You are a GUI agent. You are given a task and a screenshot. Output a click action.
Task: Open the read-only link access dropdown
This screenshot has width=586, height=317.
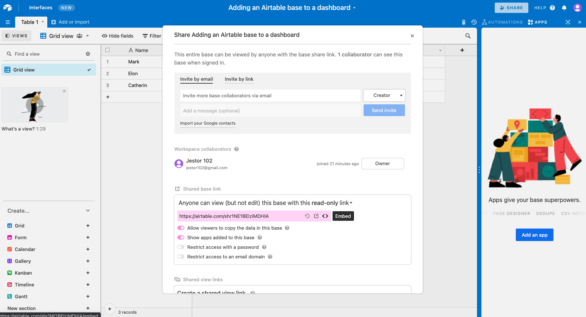click(x=351, y=203)
